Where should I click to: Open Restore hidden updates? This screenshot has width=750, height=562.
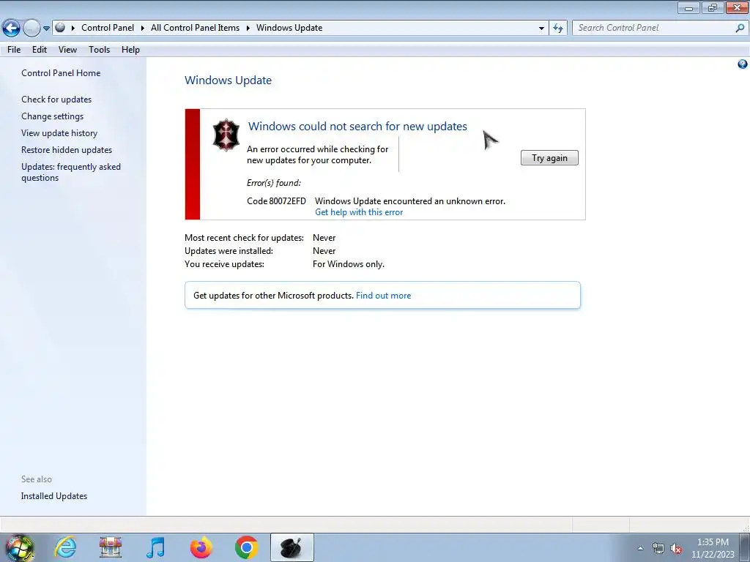click(67, 149)
